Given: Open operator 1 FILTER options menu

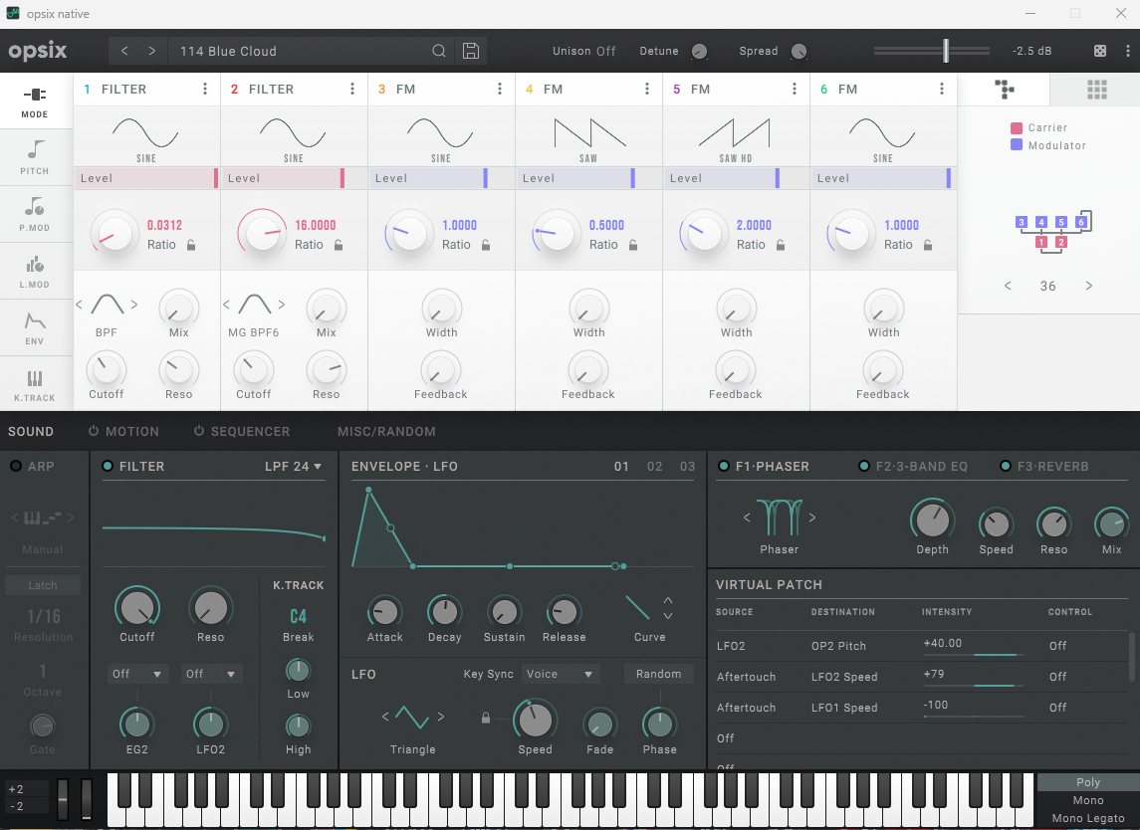Looking at the screenshot, I should (205, 89).
